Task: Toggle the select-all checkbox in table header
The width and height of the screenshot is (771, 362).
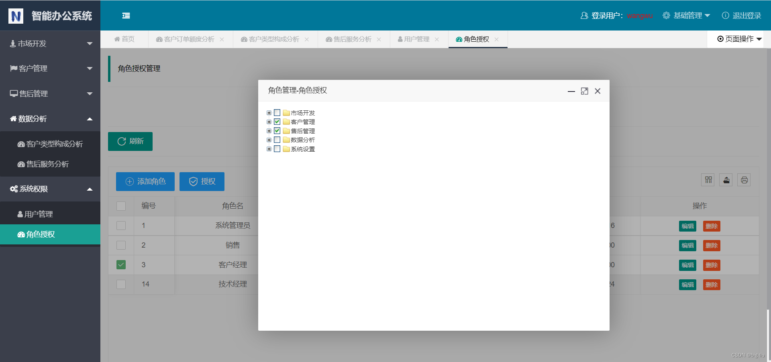Action: [121, 206]
